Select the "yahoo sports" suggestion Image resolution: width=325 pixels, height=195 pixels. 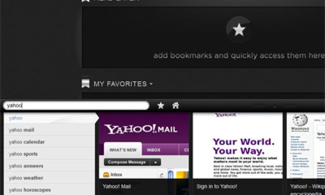[x=49, y=154]
